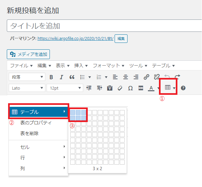Viewport: 202px width, 187px height.
Task: Expand the セル submenu
Action: (x=38, y=147)
